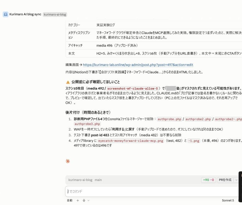Click the メタディスクリプション table cell

(x=79, y=35)
